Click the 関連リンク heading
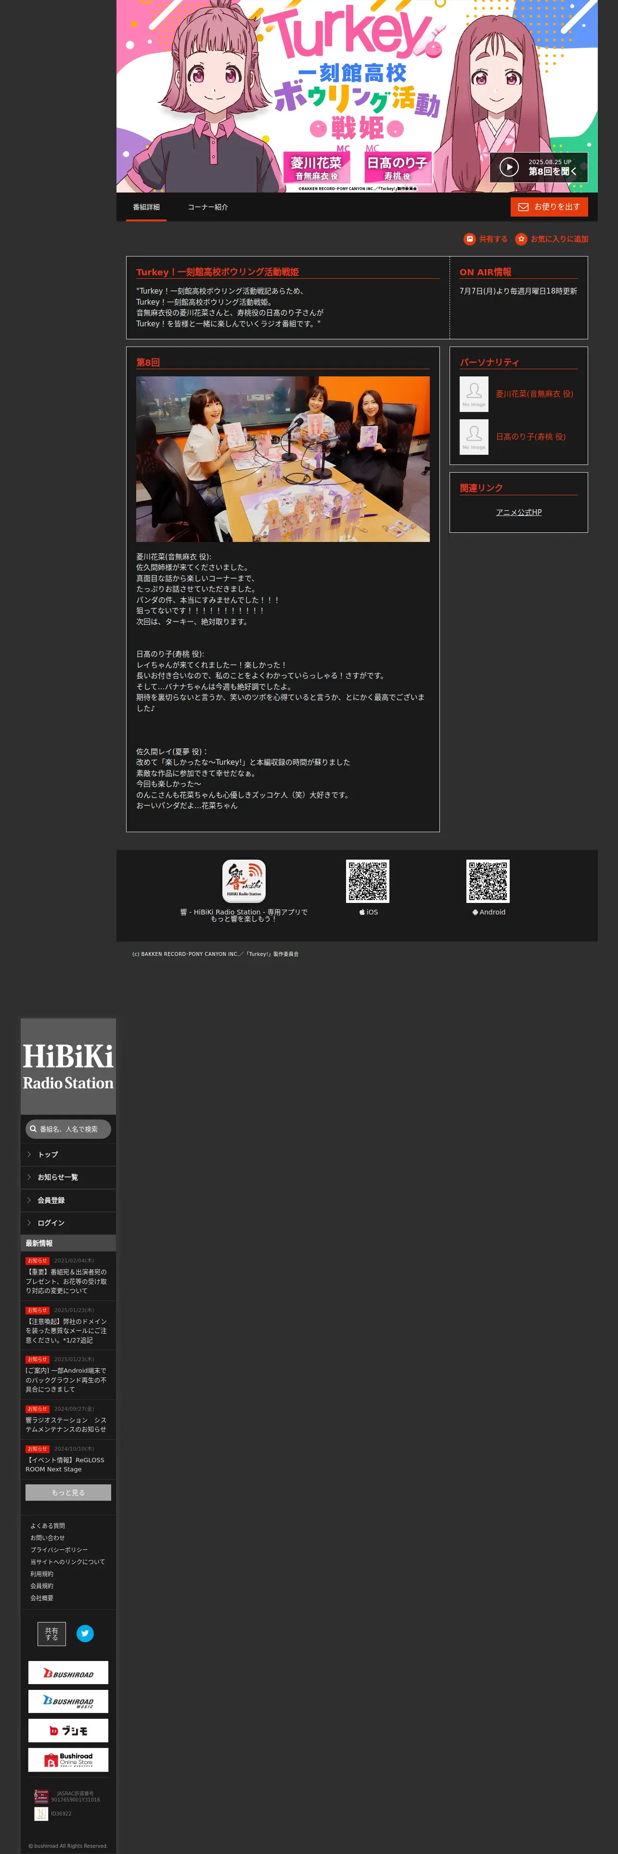The height and width of the screenshot is (1854, 618). tap(481, 488)
